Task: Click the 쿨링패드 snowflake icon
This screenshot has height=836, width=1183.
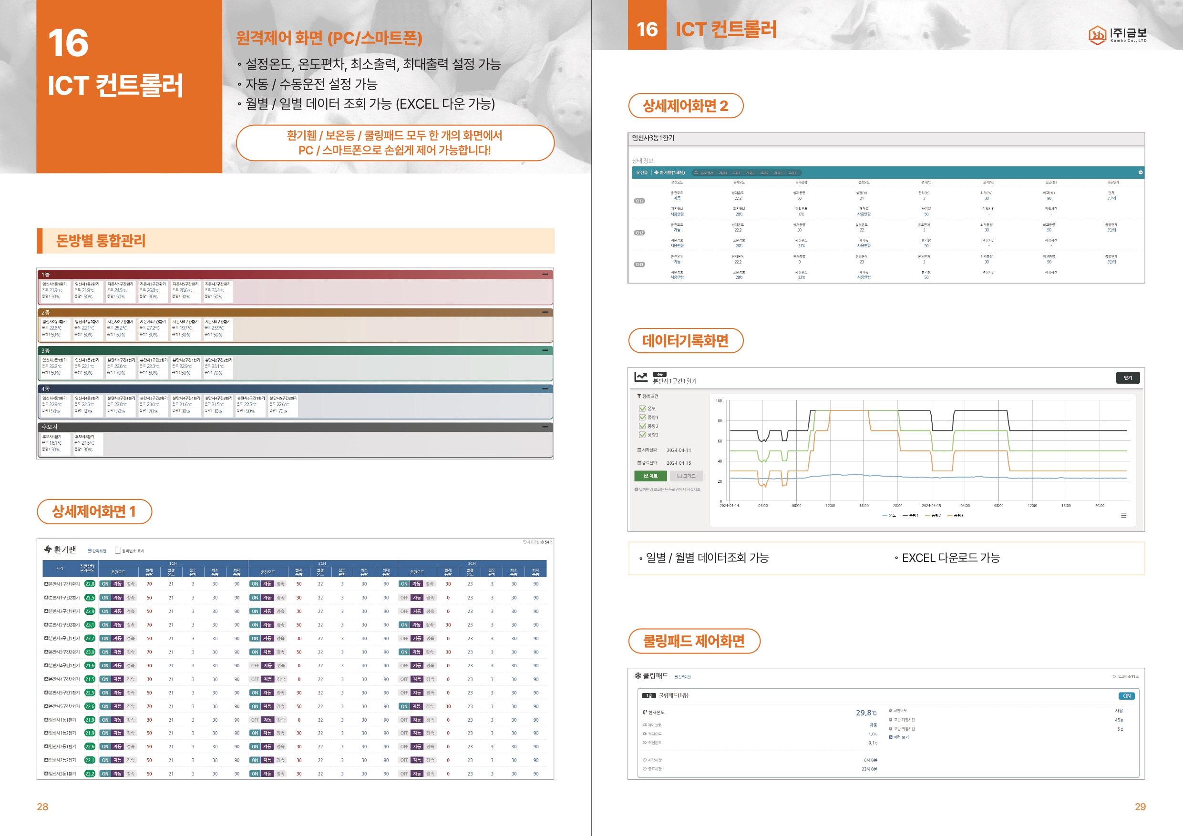Action: tap(638, 676)
